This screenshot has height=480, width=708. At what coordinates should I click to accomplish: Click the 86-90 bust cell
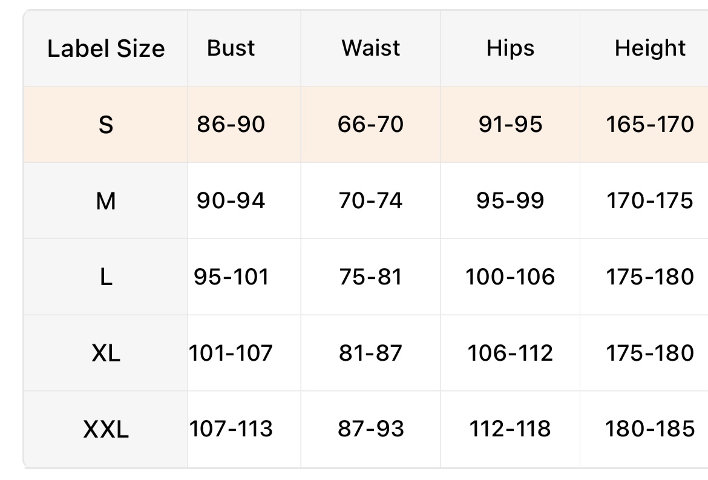coord(231,125)
